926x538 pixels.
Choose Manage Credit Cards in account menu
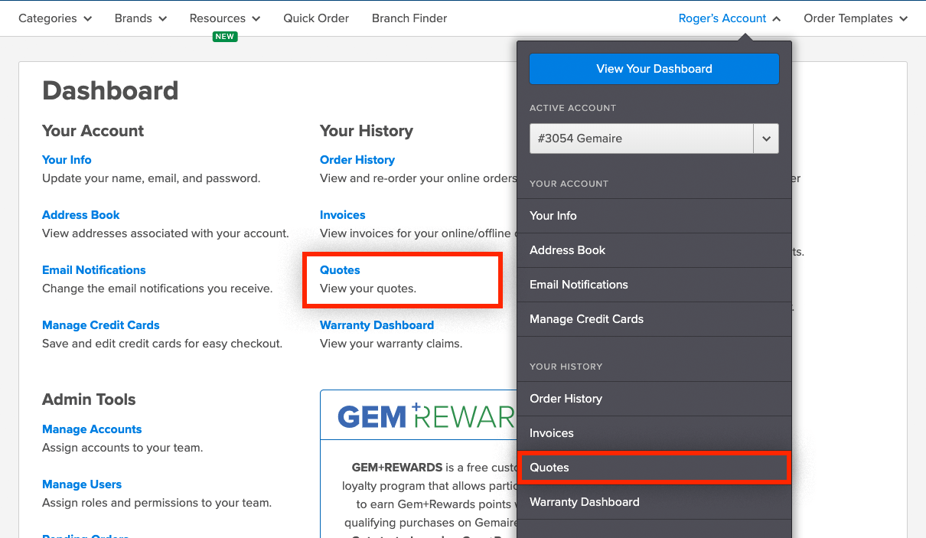pos(654,319)
